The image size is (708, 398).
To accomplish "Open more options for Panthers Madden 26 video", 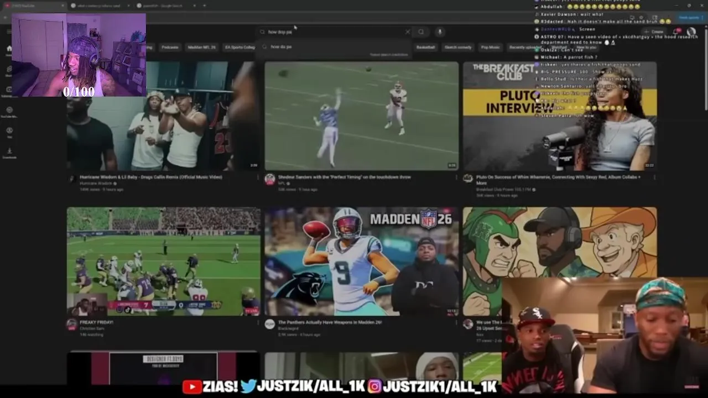I will click(x=456, y=323).
